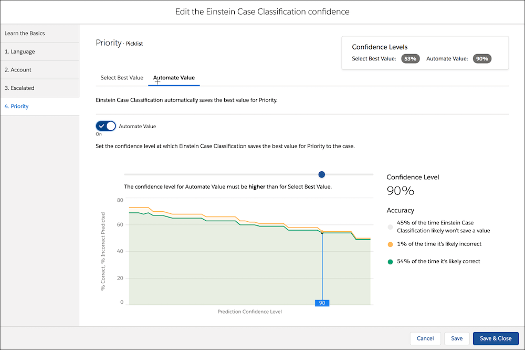Click the large 90% confidence level value

pyautogui.click(x=401, y=191)
